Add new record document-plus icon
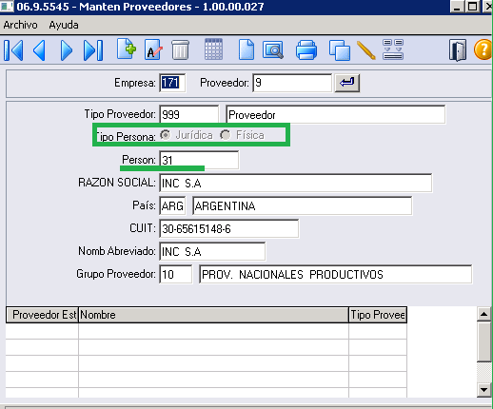The image size is (493, 409). click(127, 49)
